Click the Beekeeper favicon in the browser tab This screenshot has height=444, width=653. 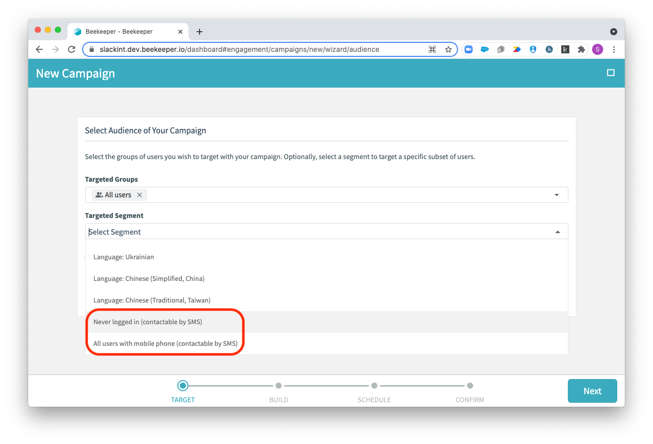coord(78,31)
